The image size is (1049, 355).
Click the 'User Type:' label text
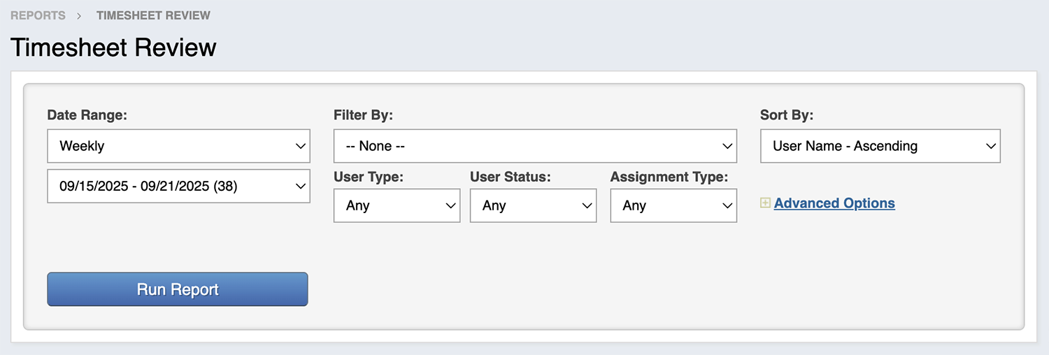coord(368,177)
